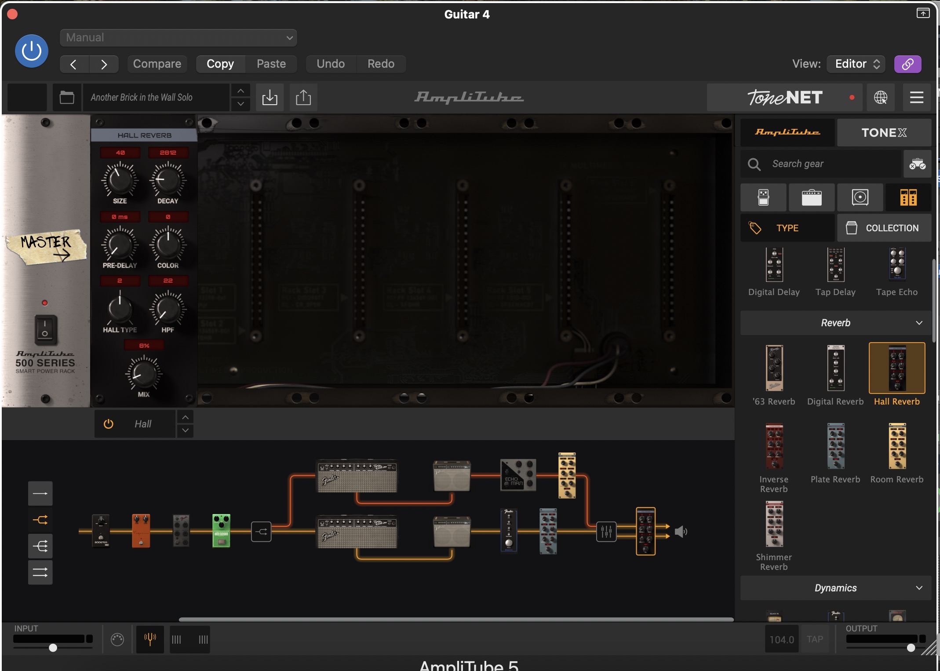Image resolution: width=940 pixels, height=671 pixels.
Task: Click the Compare button
Action: (157, 64)
